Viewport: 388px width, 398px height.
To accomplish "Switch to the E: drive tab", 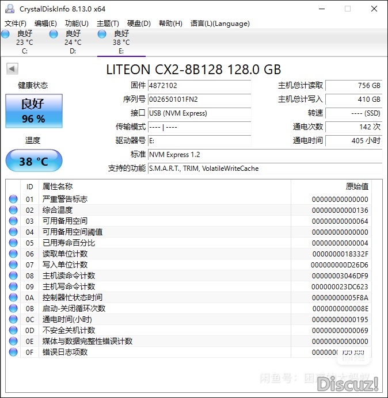I will point(121,42).
